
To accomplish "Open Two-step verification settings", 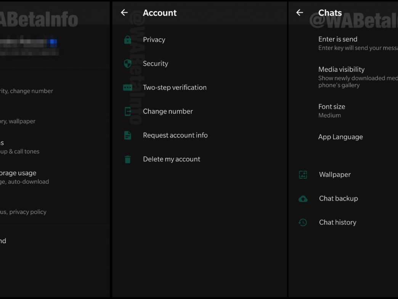I will click(175, 87).
